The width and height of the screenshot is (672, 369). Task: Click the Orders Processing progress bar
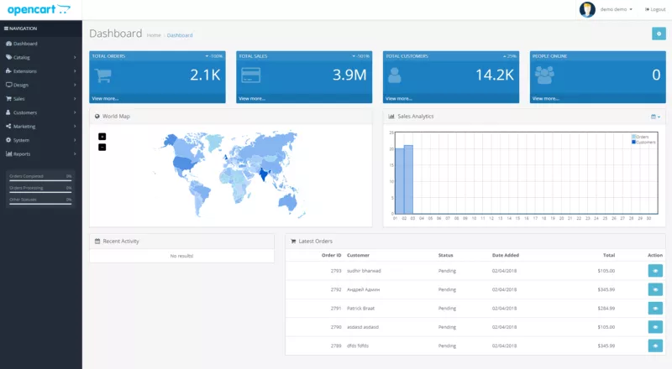pos(40,192)
